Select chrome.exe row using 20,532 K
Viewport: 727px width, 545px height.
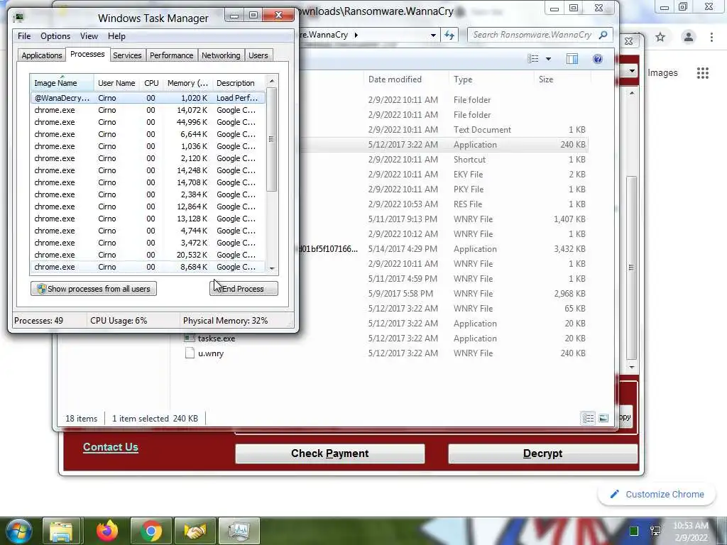[148, 255]
